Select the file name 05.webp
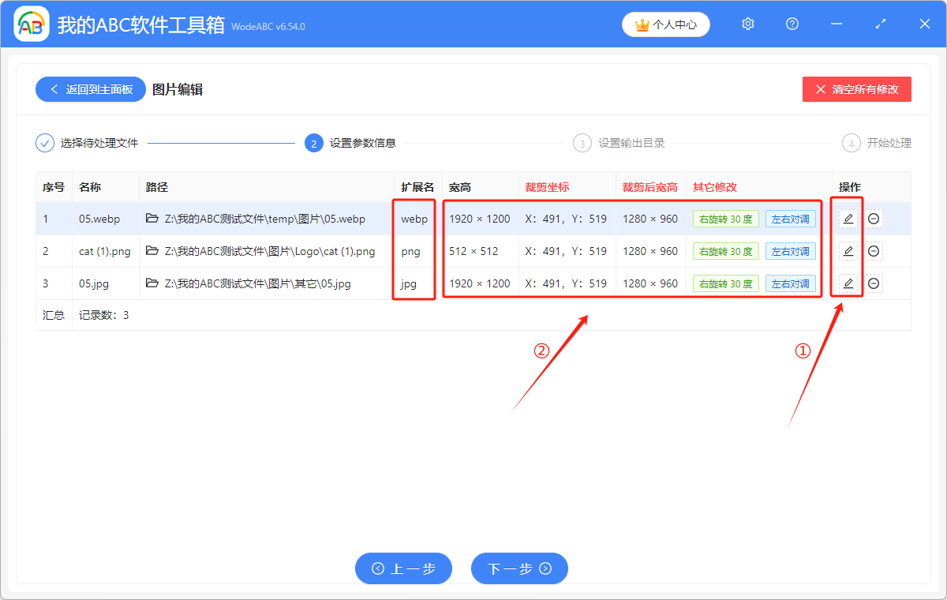Viewport: 947px width, 600px height. click(99, 219)
